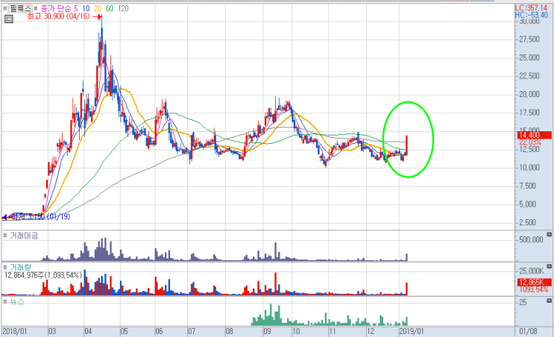Click the LC:357.14 readout
The width and height of the screenshot is (554, 337).
[x=531, y=7]
